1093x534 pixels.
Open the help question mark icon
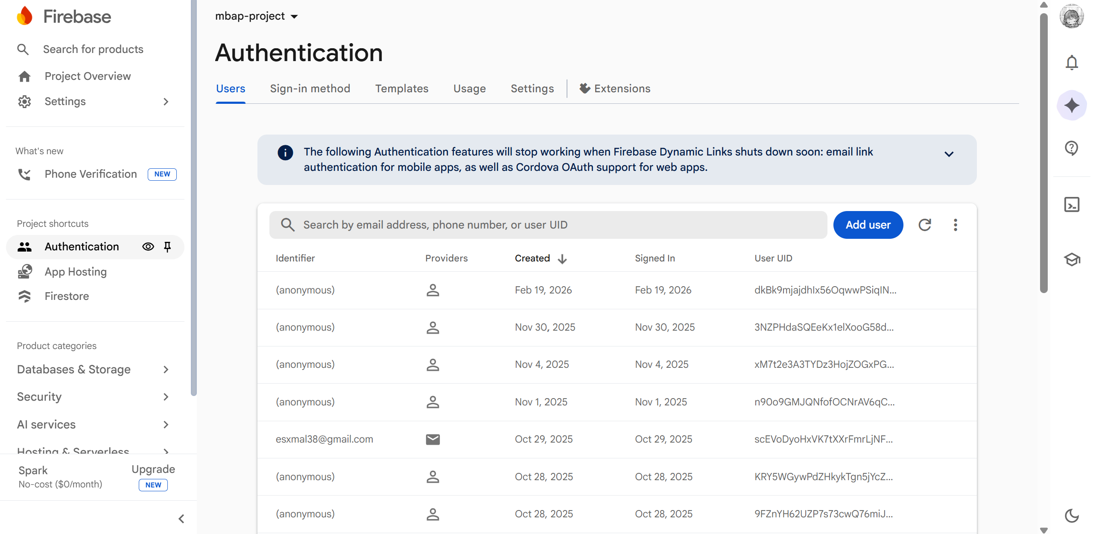point(1072,148)
